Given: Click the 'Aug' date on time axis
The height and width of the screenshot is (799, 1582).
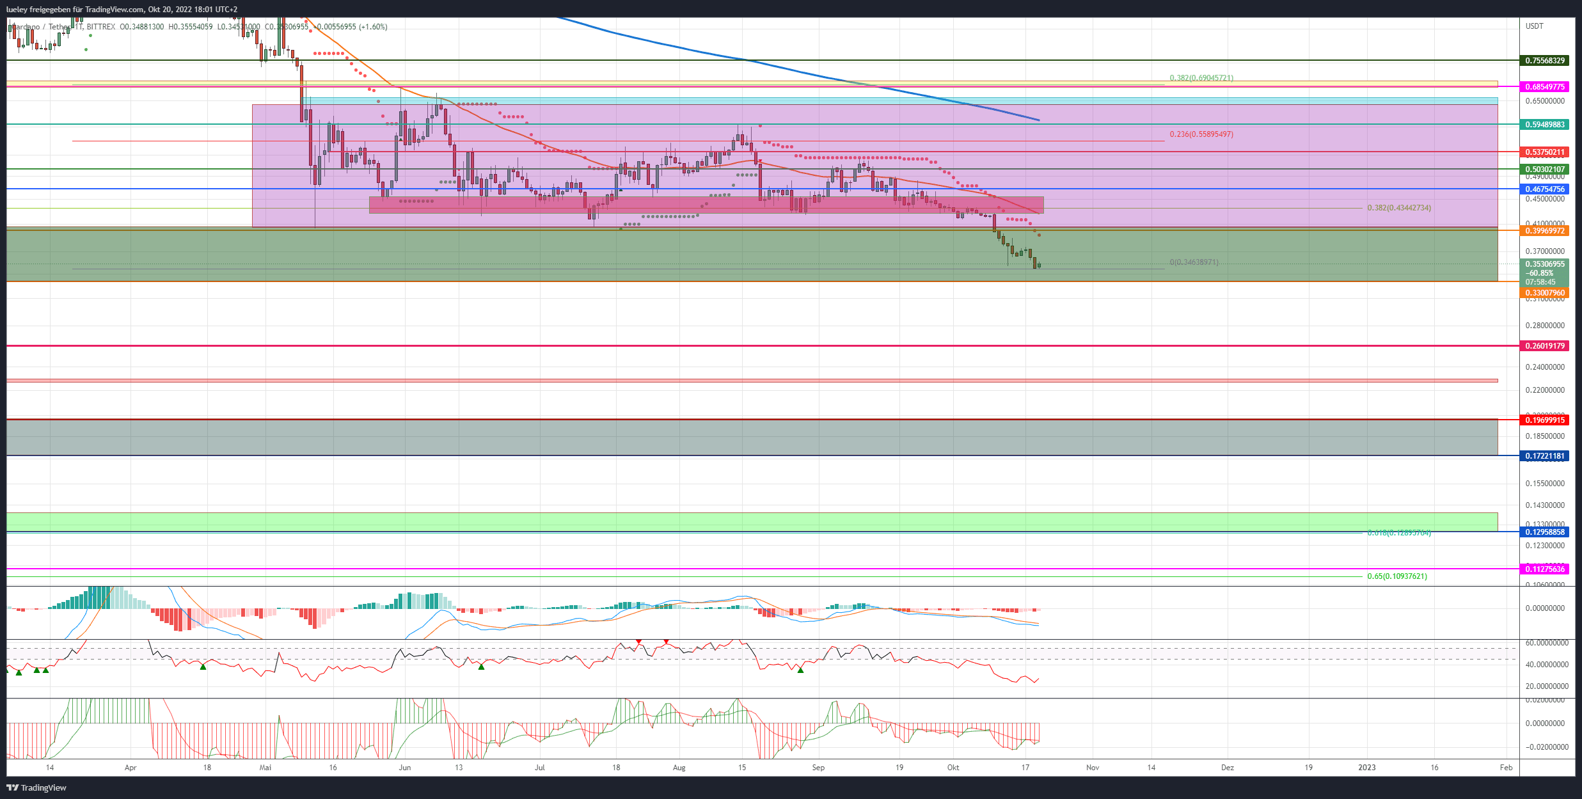Looking at the screenshot, I should pos(679,768).
